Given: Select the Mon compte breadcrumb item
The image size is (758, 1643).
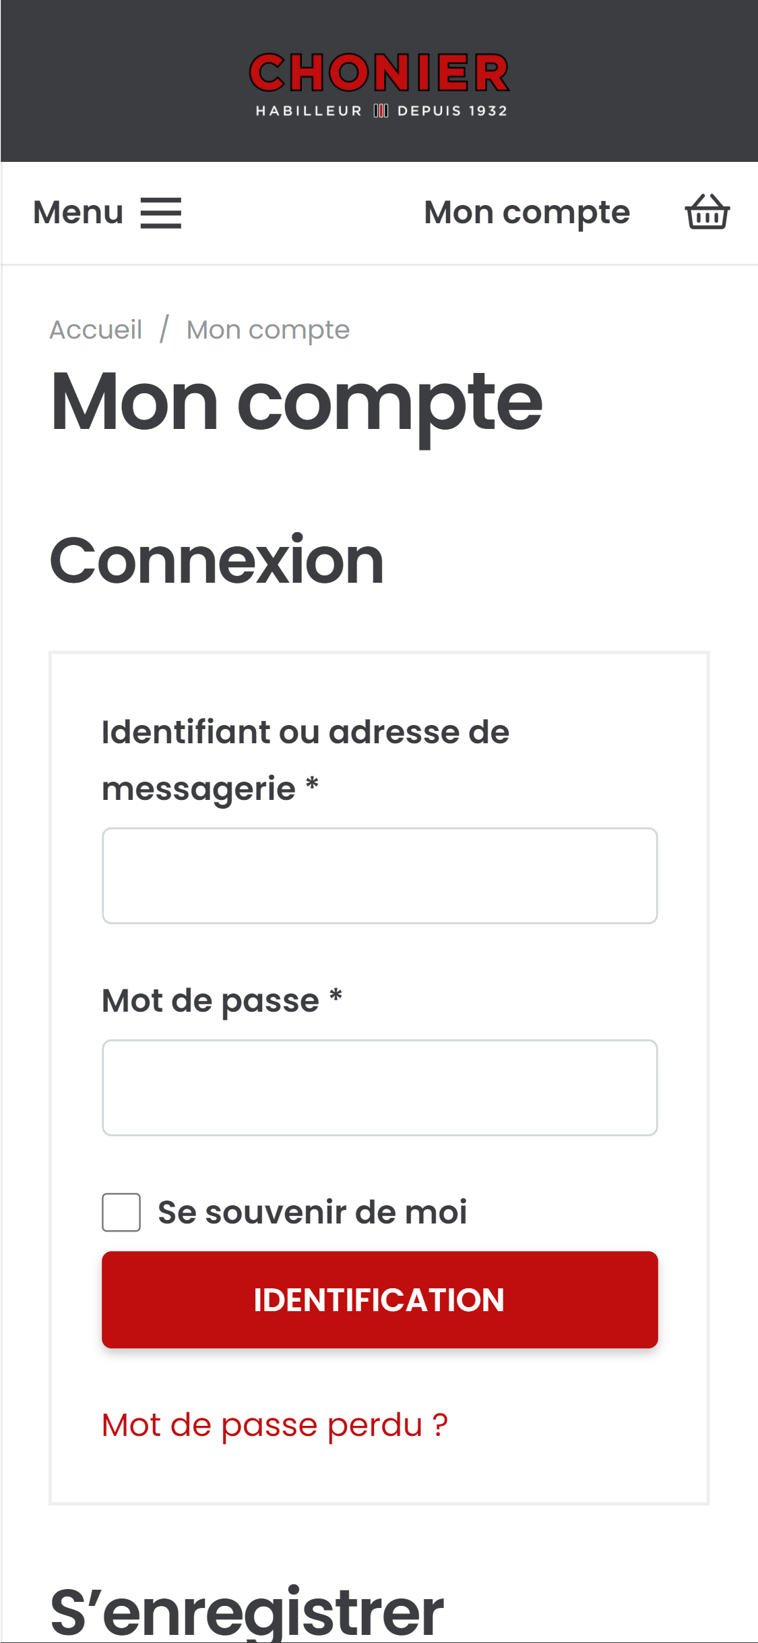Looking at the screenshot, I should 268,330.
